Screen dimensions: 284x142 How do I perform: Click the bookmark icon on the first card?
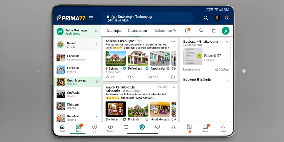(x=173, y=77)
